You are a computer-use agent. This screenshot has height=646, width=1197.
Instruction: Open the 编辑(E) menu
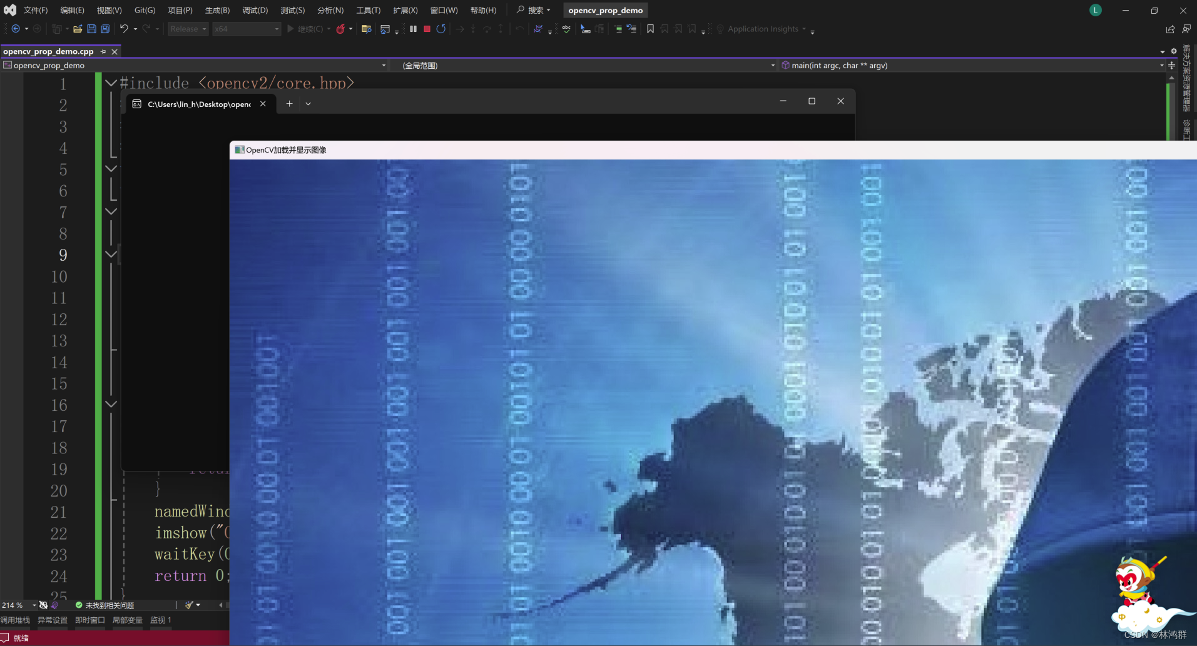tap(72, 10)
